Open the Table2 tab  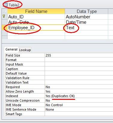point(12,5)
